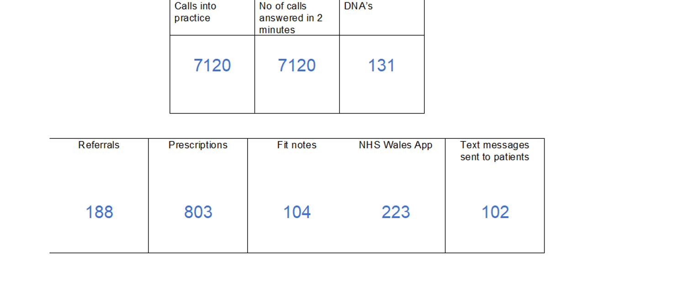Click the Referrals value 188

(99, 212)
